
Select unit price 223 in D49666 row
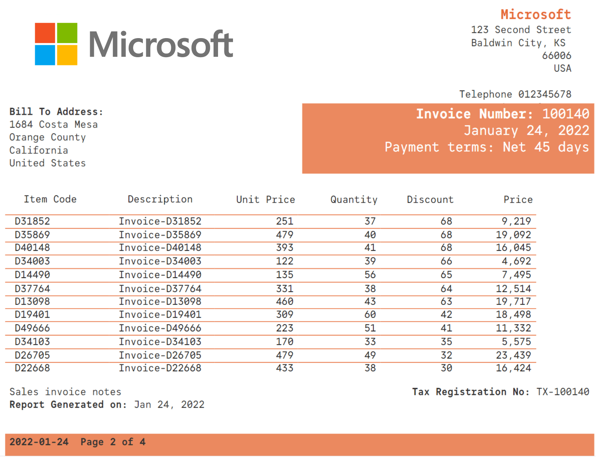click(285, 328)
